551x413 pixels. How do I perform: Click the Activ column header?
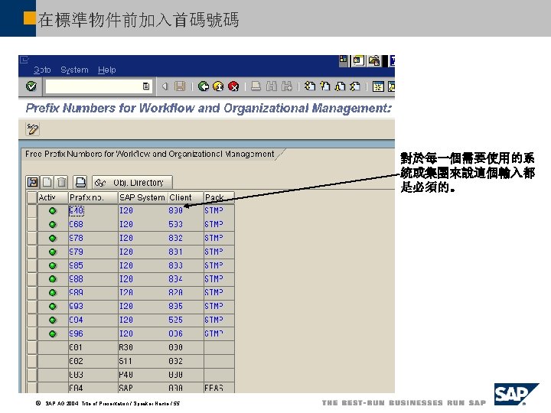[x=53, y=197]
